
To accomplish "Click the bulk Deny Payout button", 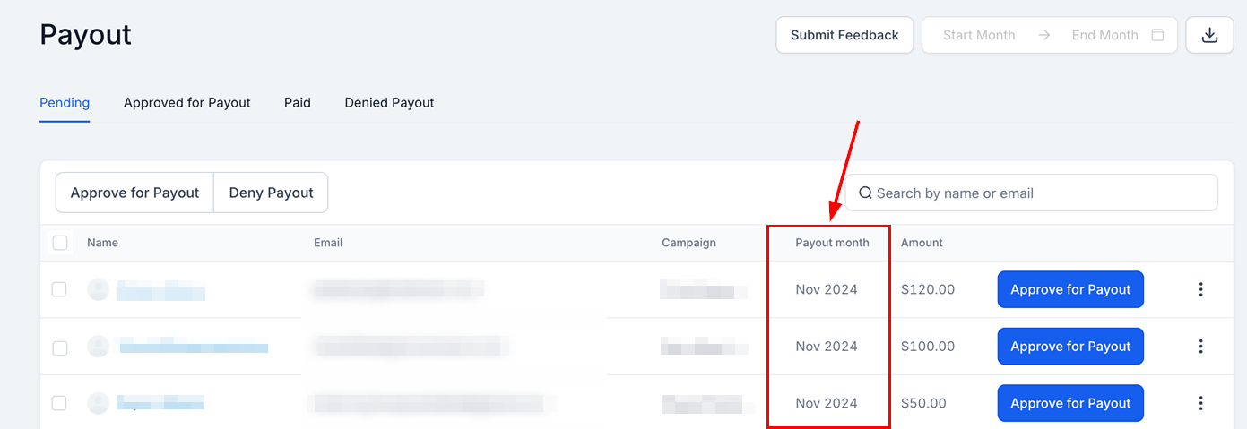I will pyautogui.click(x=271, y=193).
